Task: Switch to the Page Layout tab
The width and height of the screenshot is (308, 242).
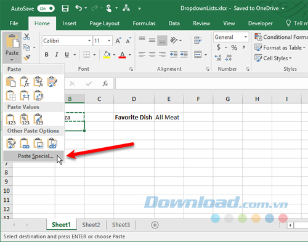Action: pyautogui.click(x=104, y=23)
